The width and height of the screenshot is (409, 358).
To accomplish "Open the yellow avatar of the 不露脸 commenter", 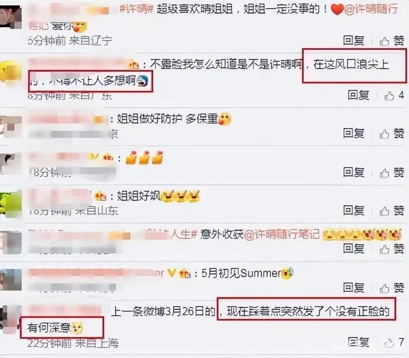I will pos(10,71).
